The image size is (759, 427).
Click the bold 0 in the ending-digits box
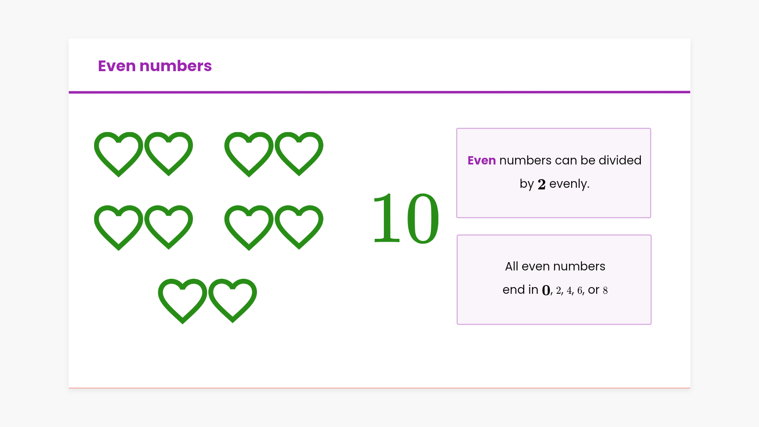pos(546,291)
